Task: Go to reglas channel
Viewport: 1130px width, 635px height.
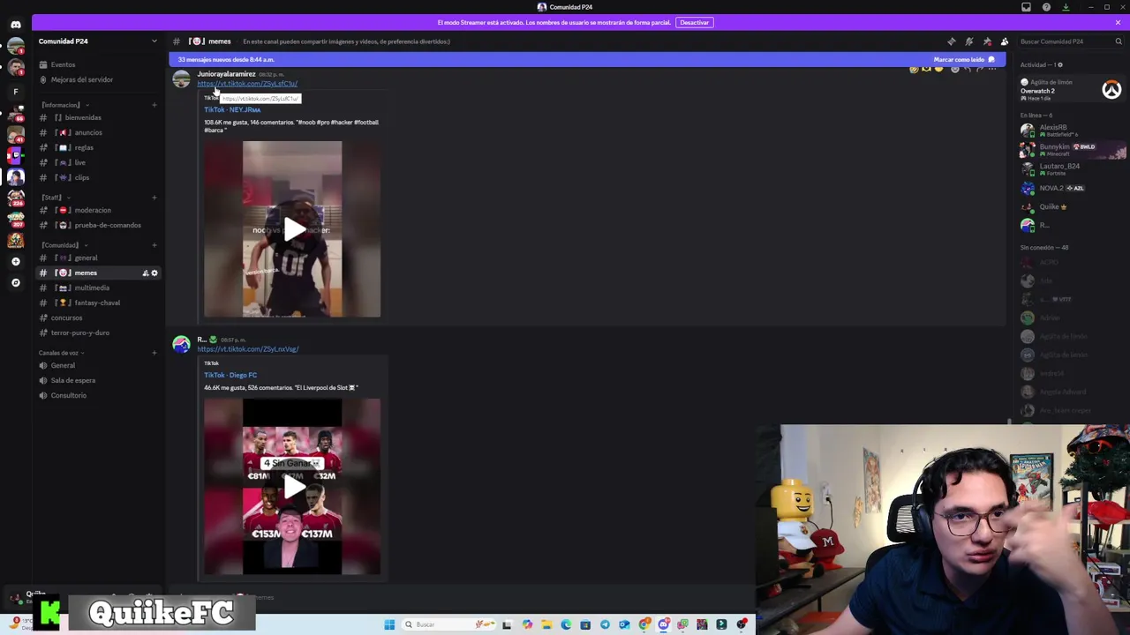Action: point(99,147)
